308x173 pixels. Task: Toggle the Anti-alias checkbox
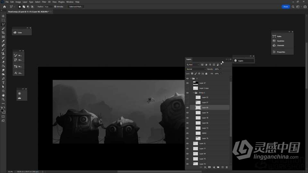click(x=55, y=7)
